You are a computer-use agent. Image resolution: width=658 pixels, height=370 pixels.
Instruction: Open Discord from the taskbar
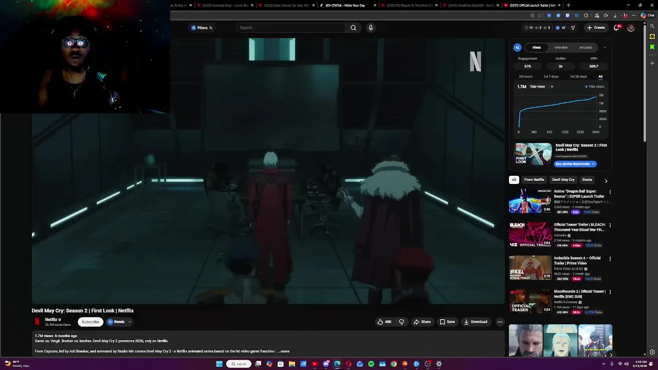coord(326,364)
